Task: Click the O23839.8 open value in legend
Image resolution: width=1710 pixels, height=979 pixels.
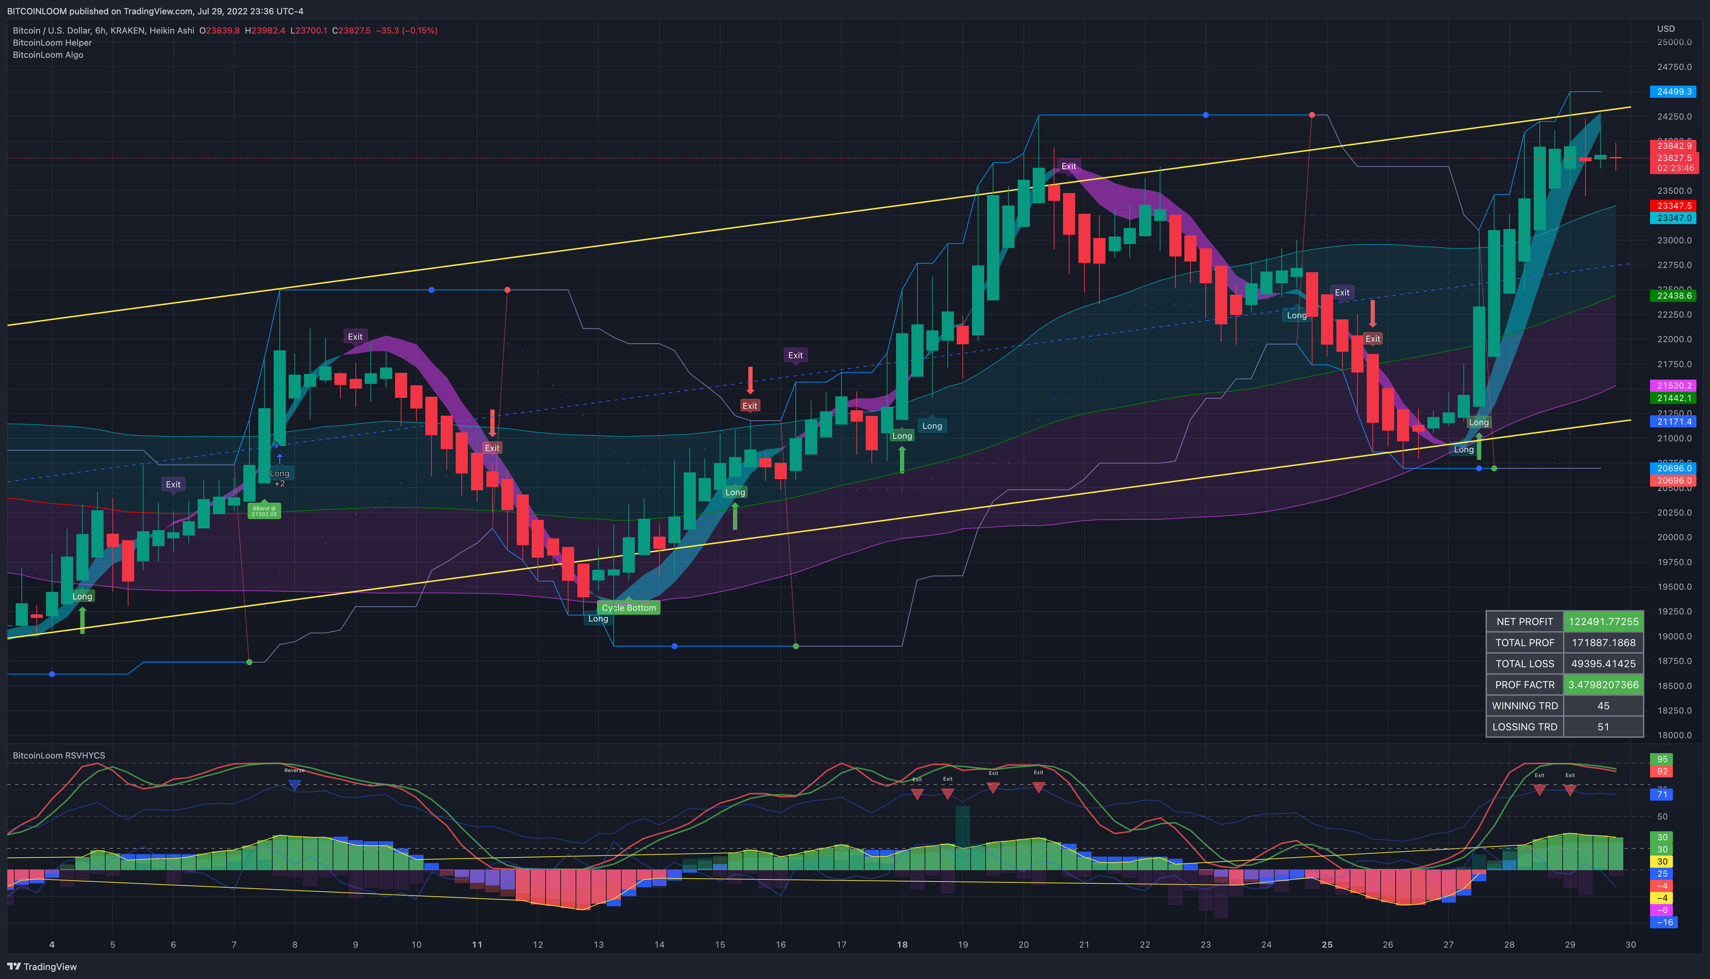Action: (x=220, y=30)
